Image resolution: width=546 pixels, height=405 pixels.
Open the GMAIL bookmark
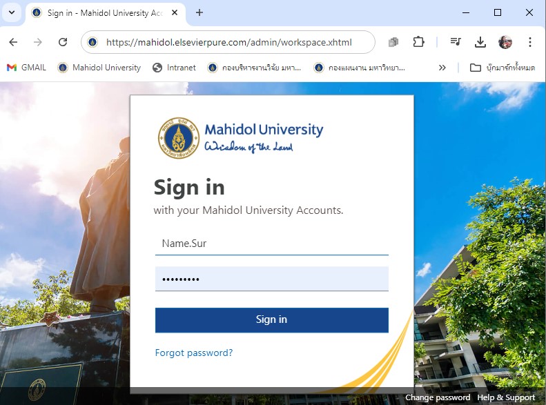[26, 68]
